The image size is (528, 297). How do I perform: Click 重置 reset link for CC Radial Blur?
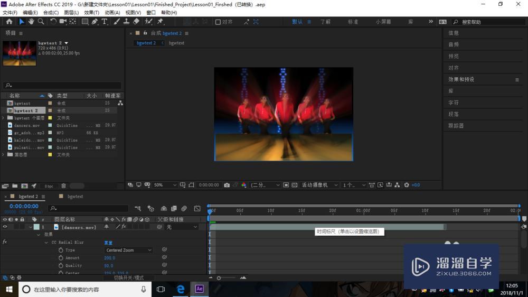108,243
